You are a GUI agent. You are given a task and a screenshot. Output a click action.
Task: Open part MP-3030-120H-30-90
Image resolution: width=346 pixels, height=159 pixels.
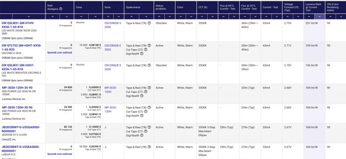click(x=17, y=108)
